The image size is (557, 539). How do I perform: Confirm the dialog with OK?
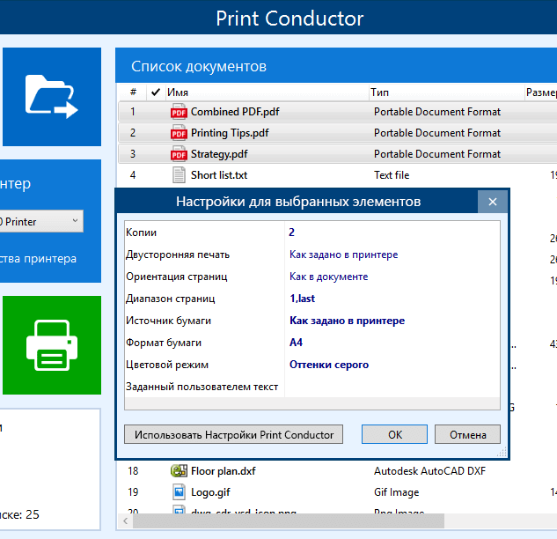[394, 434]
